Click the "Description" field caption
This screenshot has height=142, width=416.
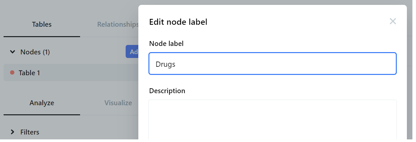click(x=167, y=91)
